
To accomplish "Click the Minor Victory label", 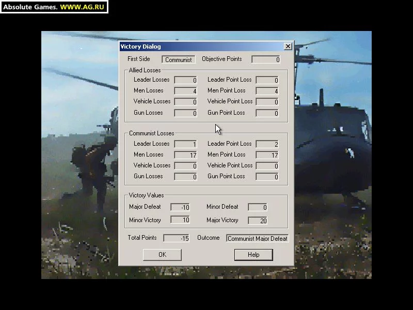I will [145, 220].
